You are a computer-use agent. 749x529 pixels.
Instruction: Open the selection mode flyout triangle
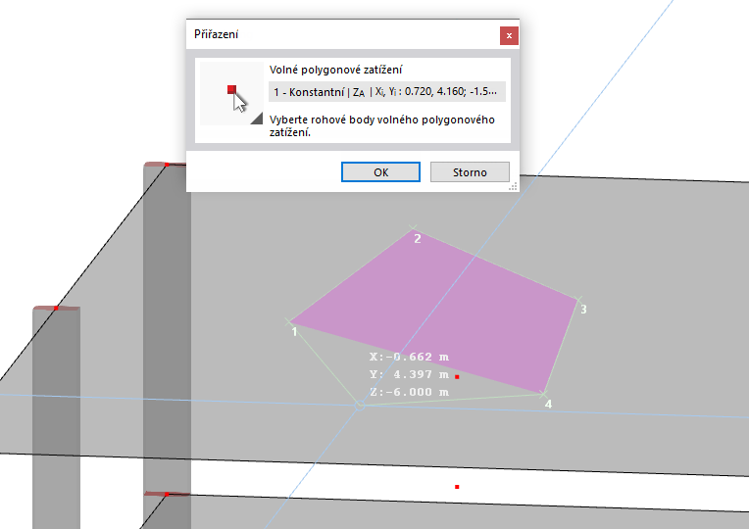click(x=258, y=119)
